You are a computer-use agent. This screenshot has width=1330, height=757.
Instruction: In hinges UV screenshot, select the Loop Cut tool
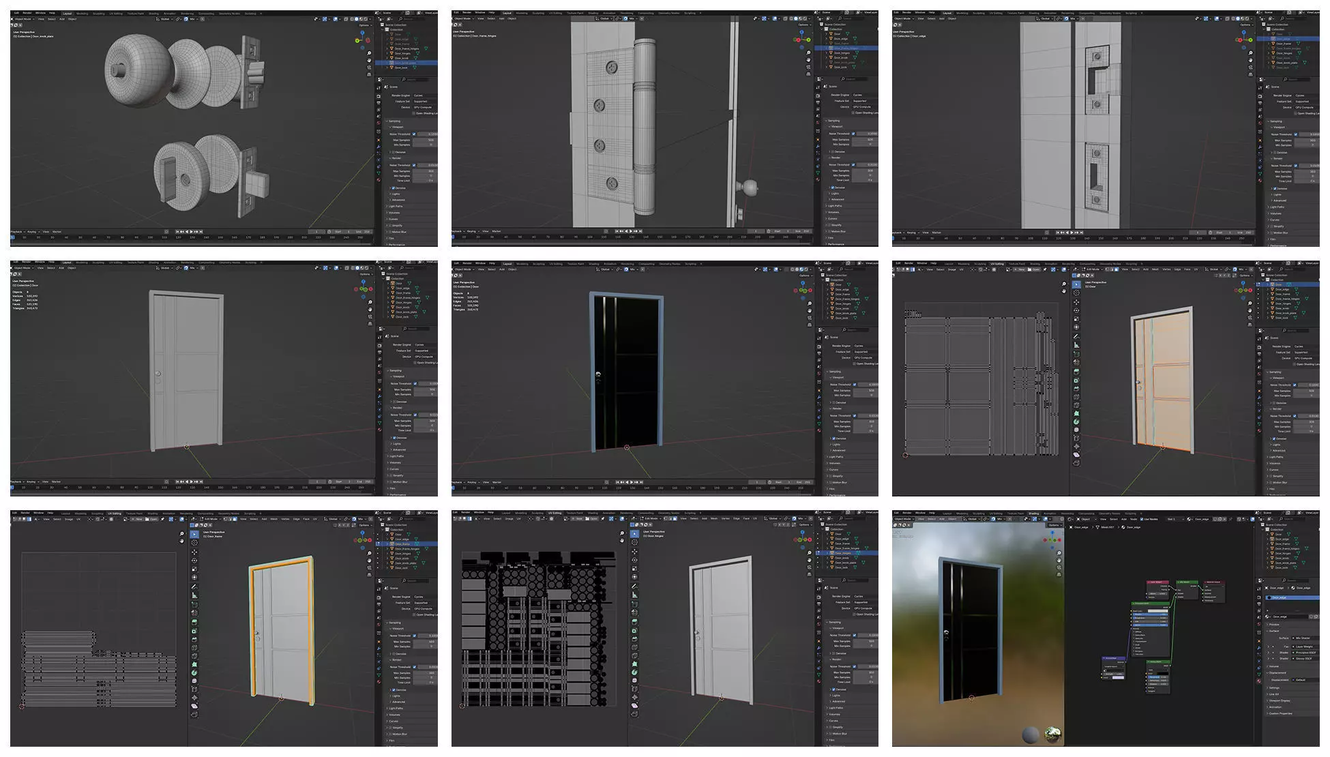pos(634,647)
